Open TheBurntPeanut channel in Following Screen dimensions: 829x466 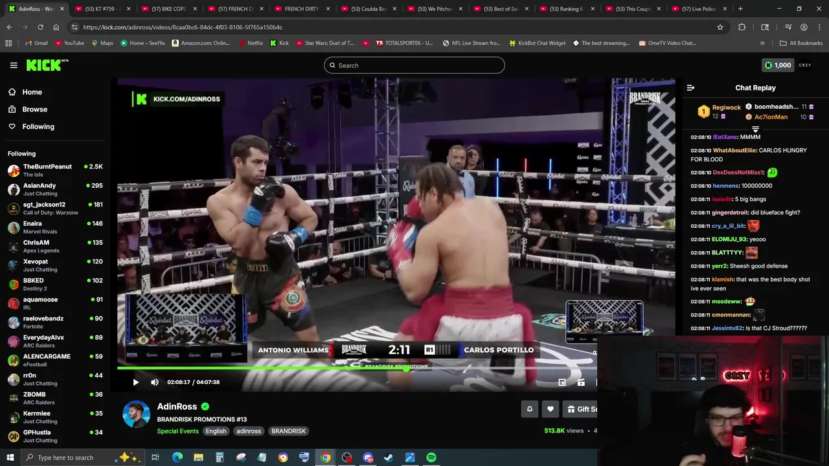point(55,170)
